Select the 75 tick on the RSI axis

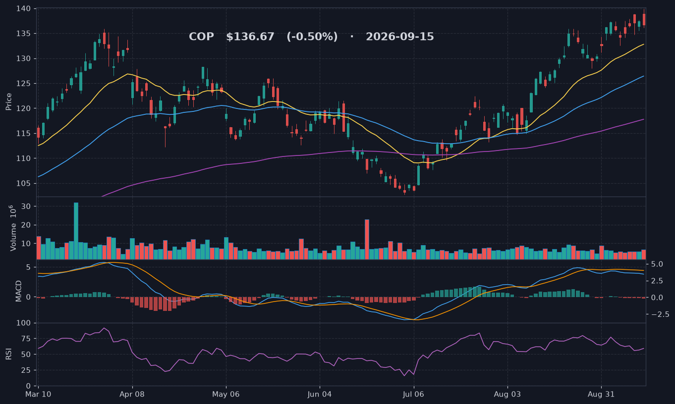(x=26, y=339)
